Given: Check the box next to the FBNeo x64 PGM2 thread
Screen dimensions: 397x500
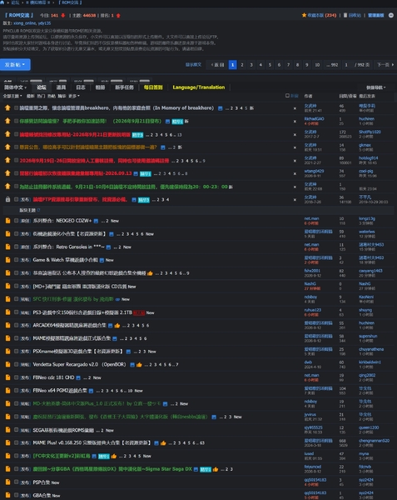Looking at the screenshot, I should coord(17,390).
